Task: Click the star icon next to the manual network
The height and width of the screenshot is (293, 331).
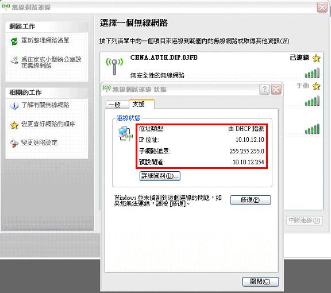Action: pos(316,86)
